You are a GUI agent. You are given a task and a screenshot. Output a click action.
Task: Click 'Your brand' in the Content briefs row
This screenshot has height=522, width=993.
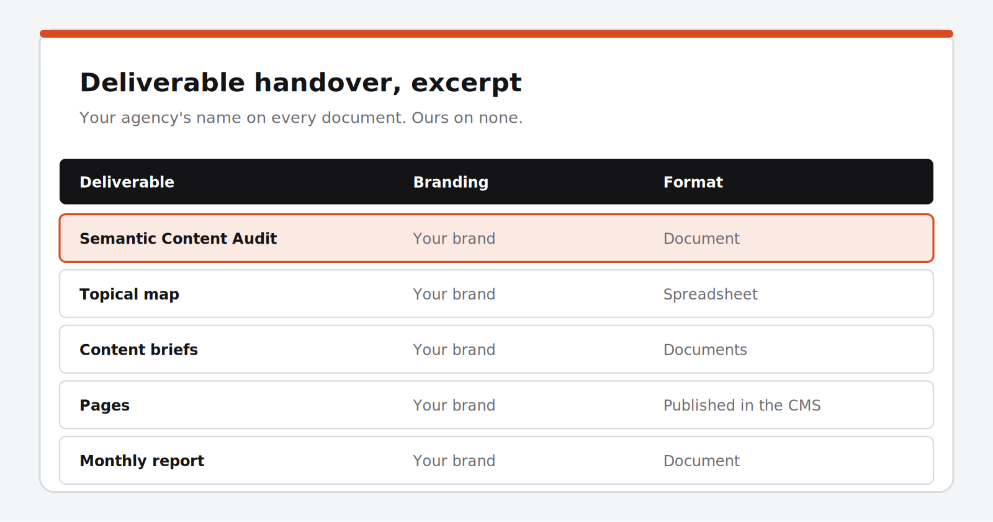point(454,350)
